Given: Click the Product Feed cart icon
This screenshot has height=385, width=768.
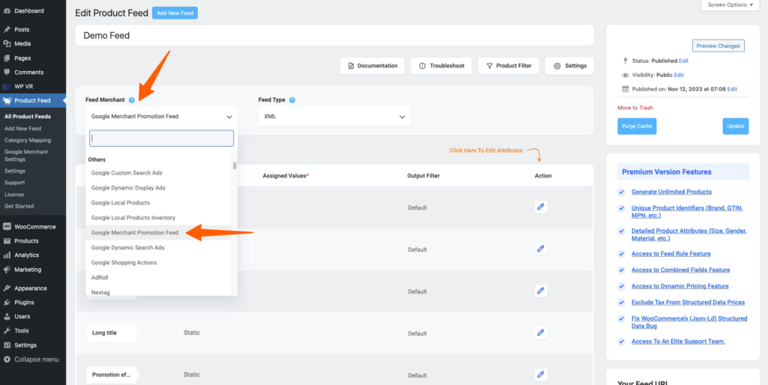Looking at the screenshot, I should tap(7, 101).
